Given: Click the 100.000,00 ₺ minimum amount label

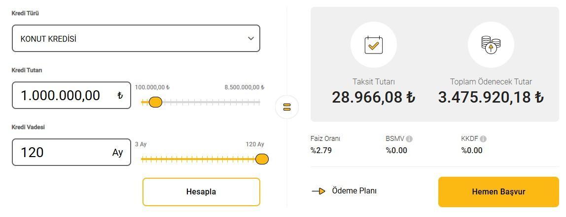Looking at the screenshot, I should click(x=152, y=87).
